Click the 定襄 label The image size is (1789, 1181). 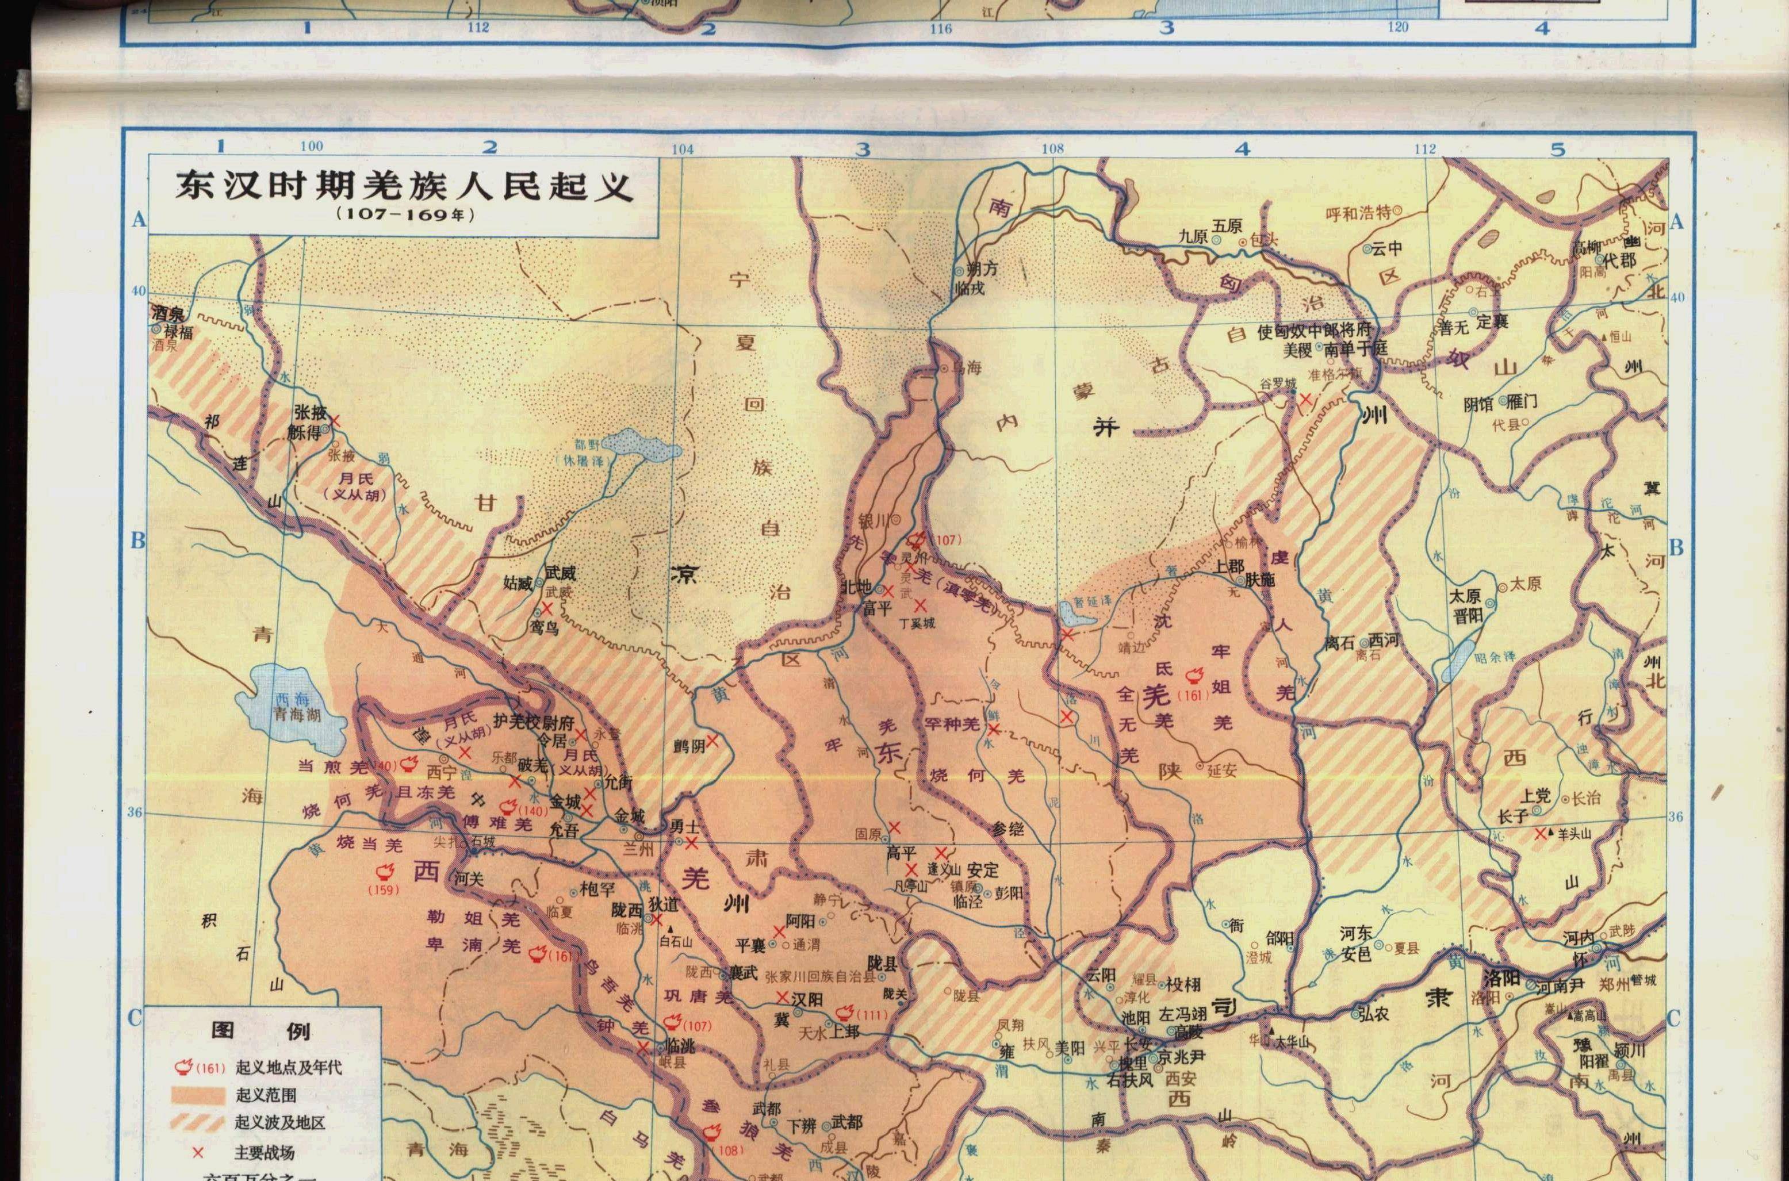1492,323
